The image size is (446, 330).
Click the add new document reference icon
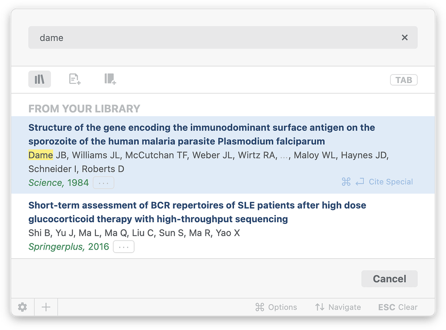coord(74,79)
